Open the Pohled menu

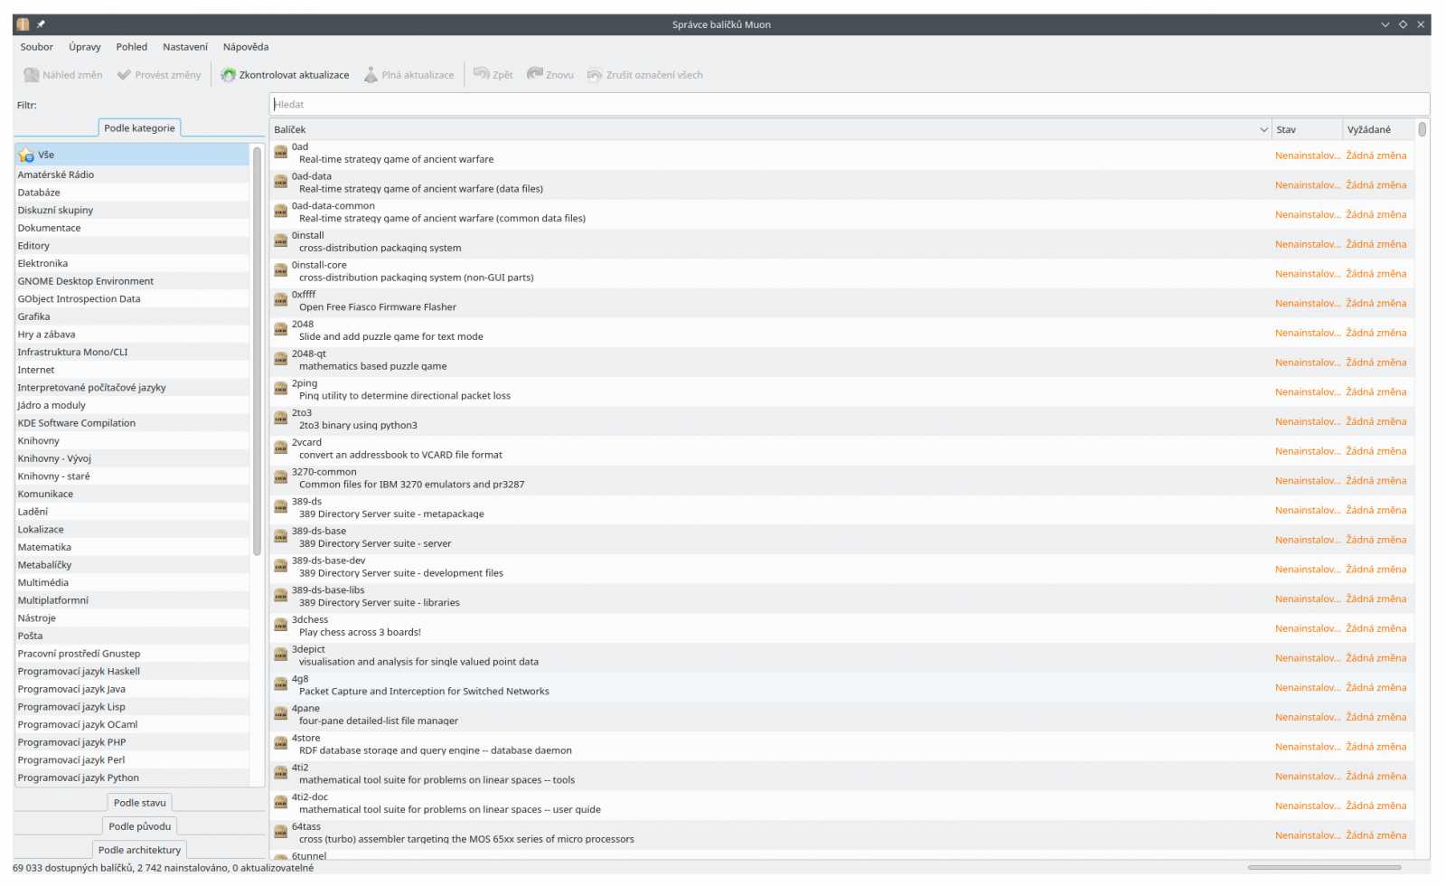click(132, 47)
